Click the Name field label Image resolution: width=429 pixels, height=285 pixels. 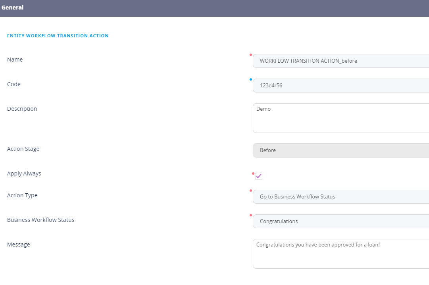15,60
